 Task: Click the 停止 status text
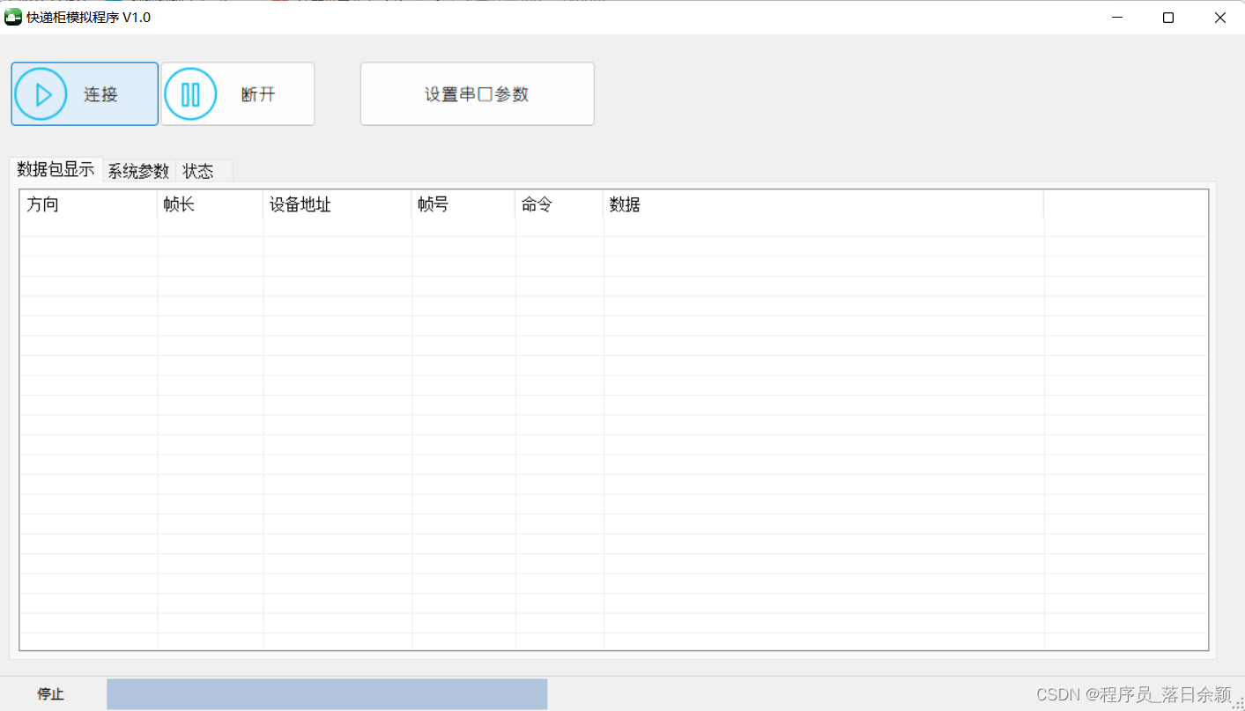(50, 694)
